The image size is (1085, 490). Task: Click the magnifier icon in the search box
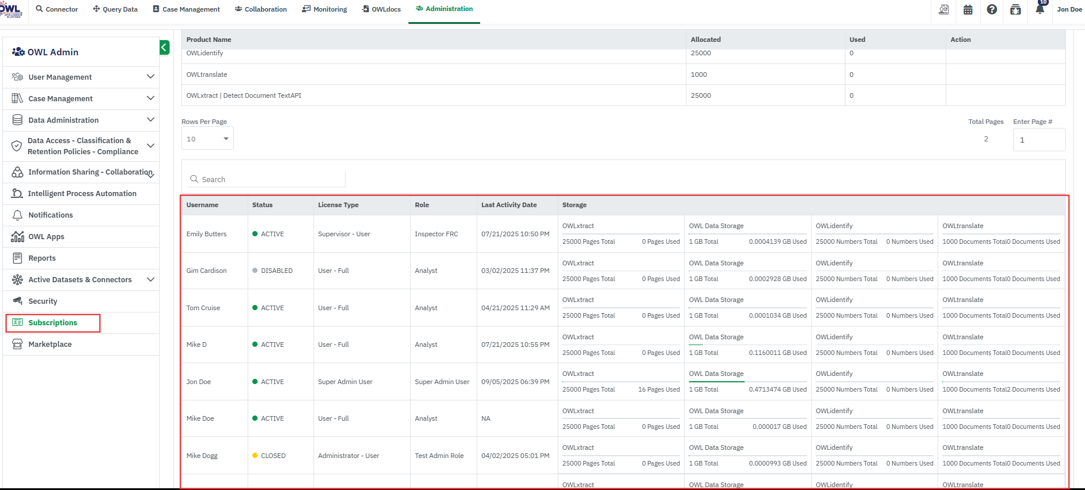pos(194,179)
